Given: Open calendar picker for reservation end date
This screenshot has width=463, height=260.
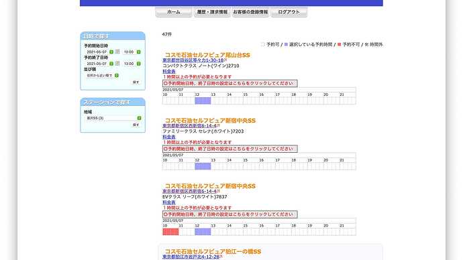Looking at the screenshot, I should tap(117, 64).
